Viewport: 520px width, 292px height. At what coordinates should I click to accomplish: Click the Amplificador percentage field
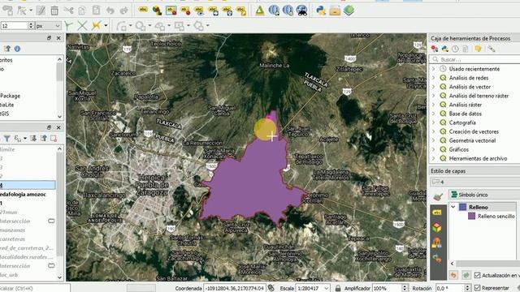pos(387,288)
